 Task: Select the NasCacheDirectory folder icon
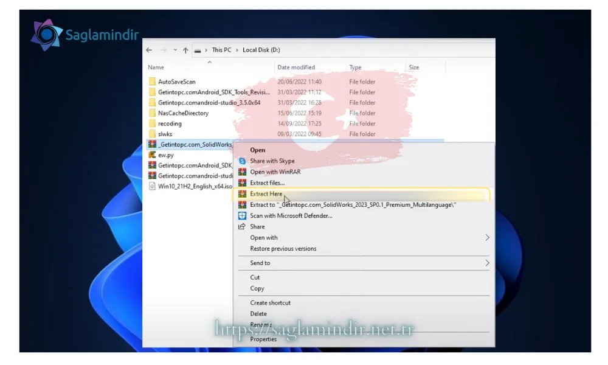(152, 113)
